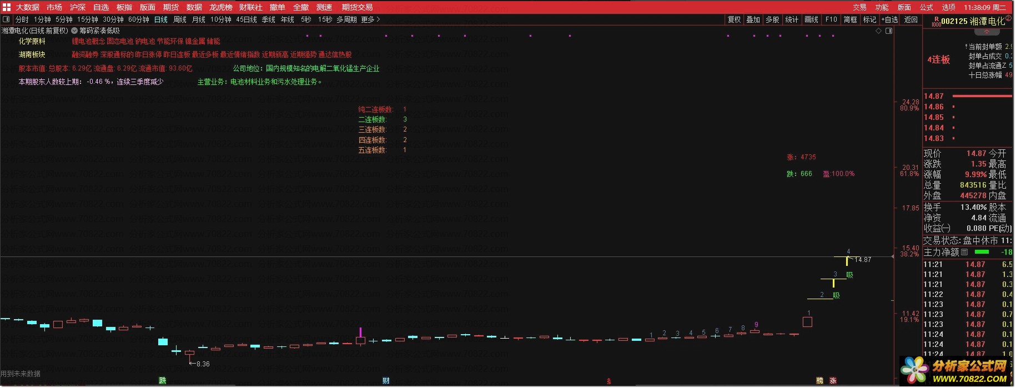Open the 自选 menu
The width and height of the screenshot is (1016, 388).
tap(101, 7)
